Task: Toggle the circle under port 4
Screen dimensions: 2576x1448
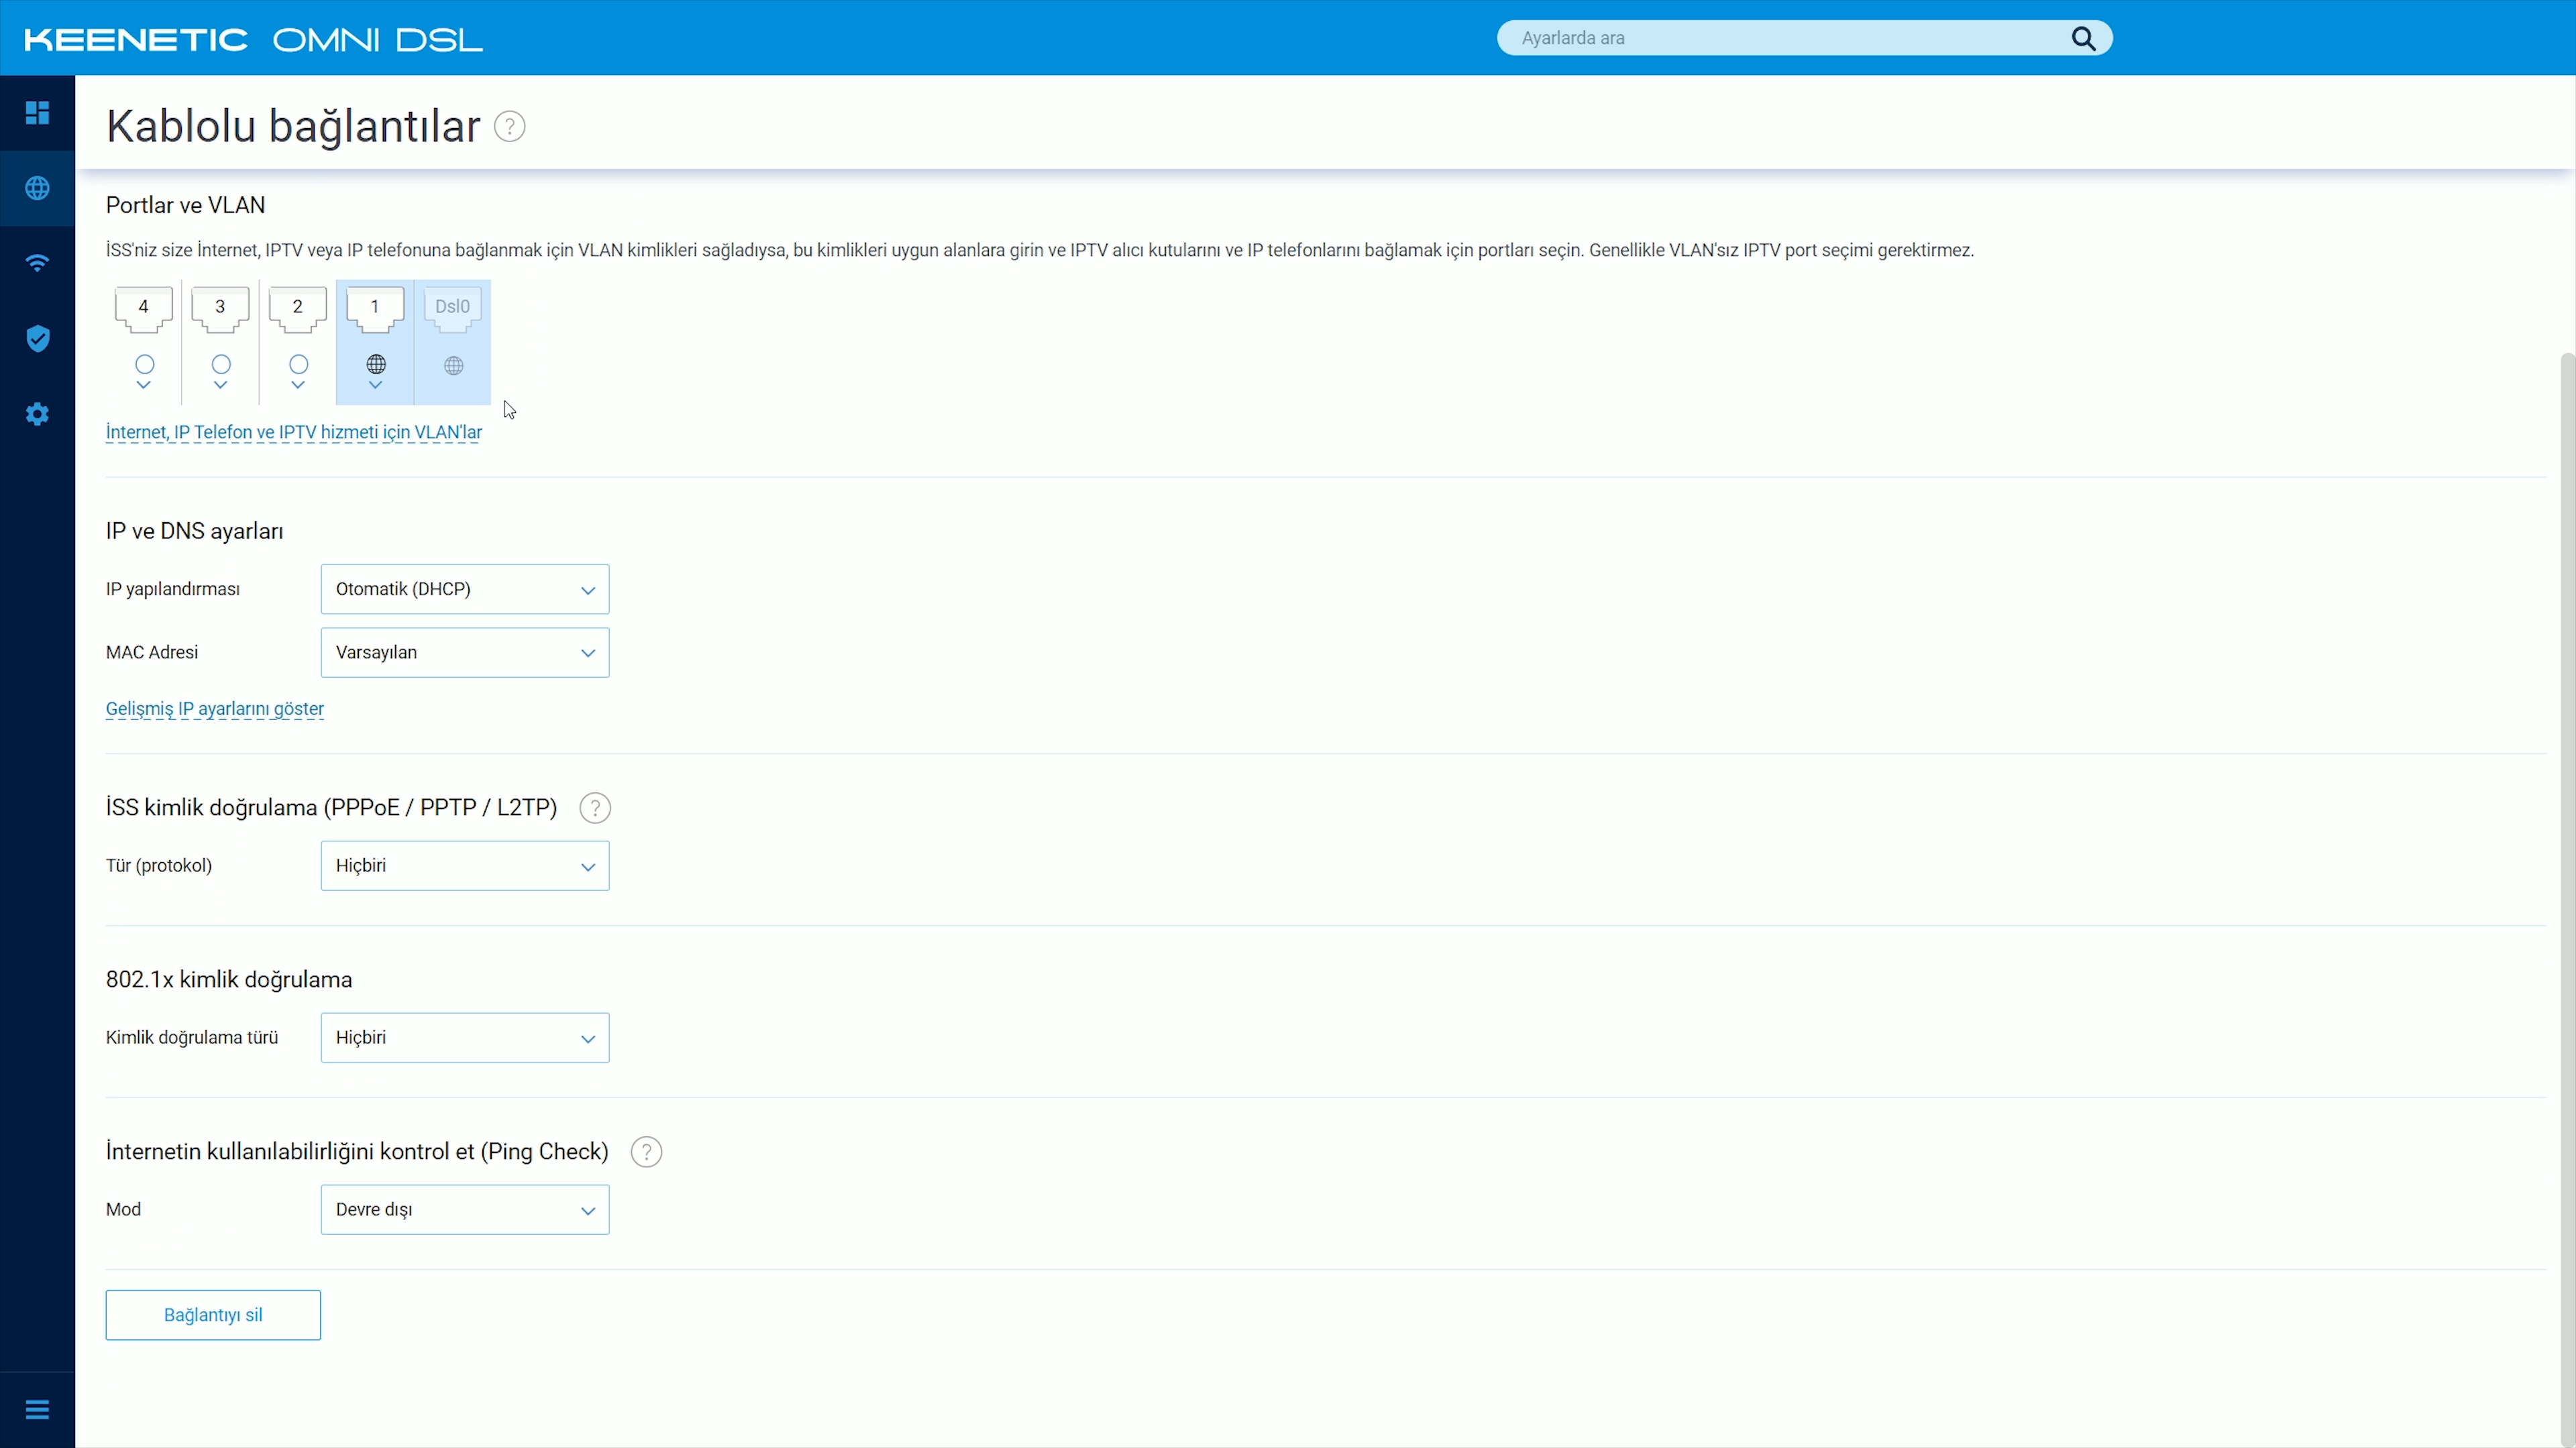Action: coord(144,364)
